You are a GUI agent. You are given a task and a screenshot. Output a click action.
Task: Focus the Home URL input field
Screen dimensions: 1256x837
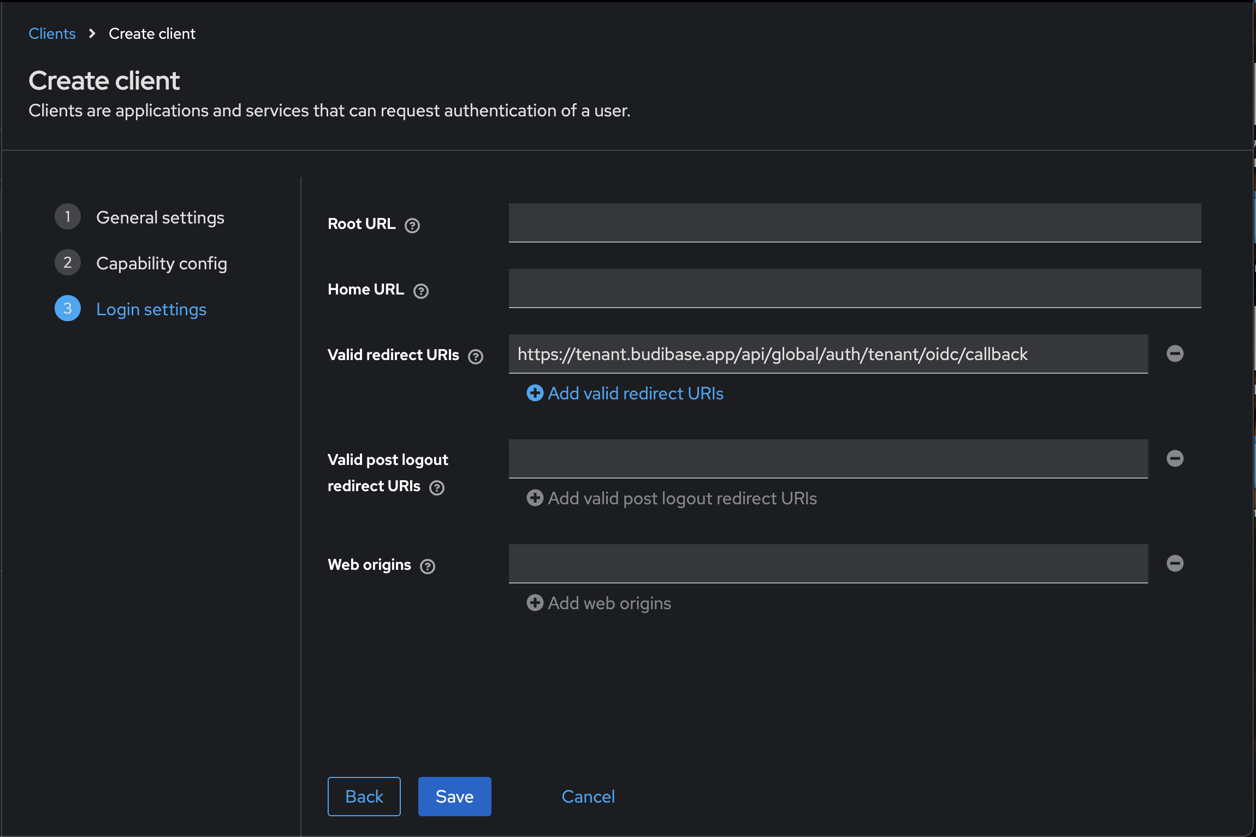coord(855,288)
